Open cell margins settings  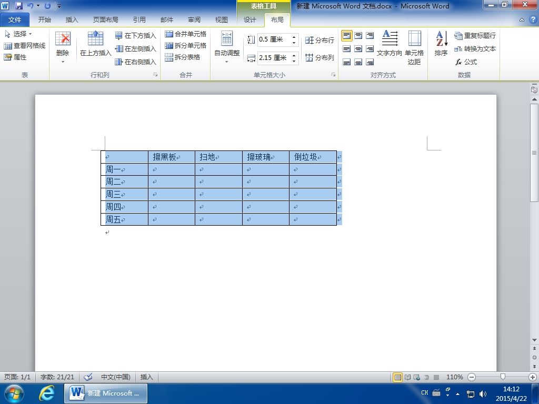(x=414, y=48)
